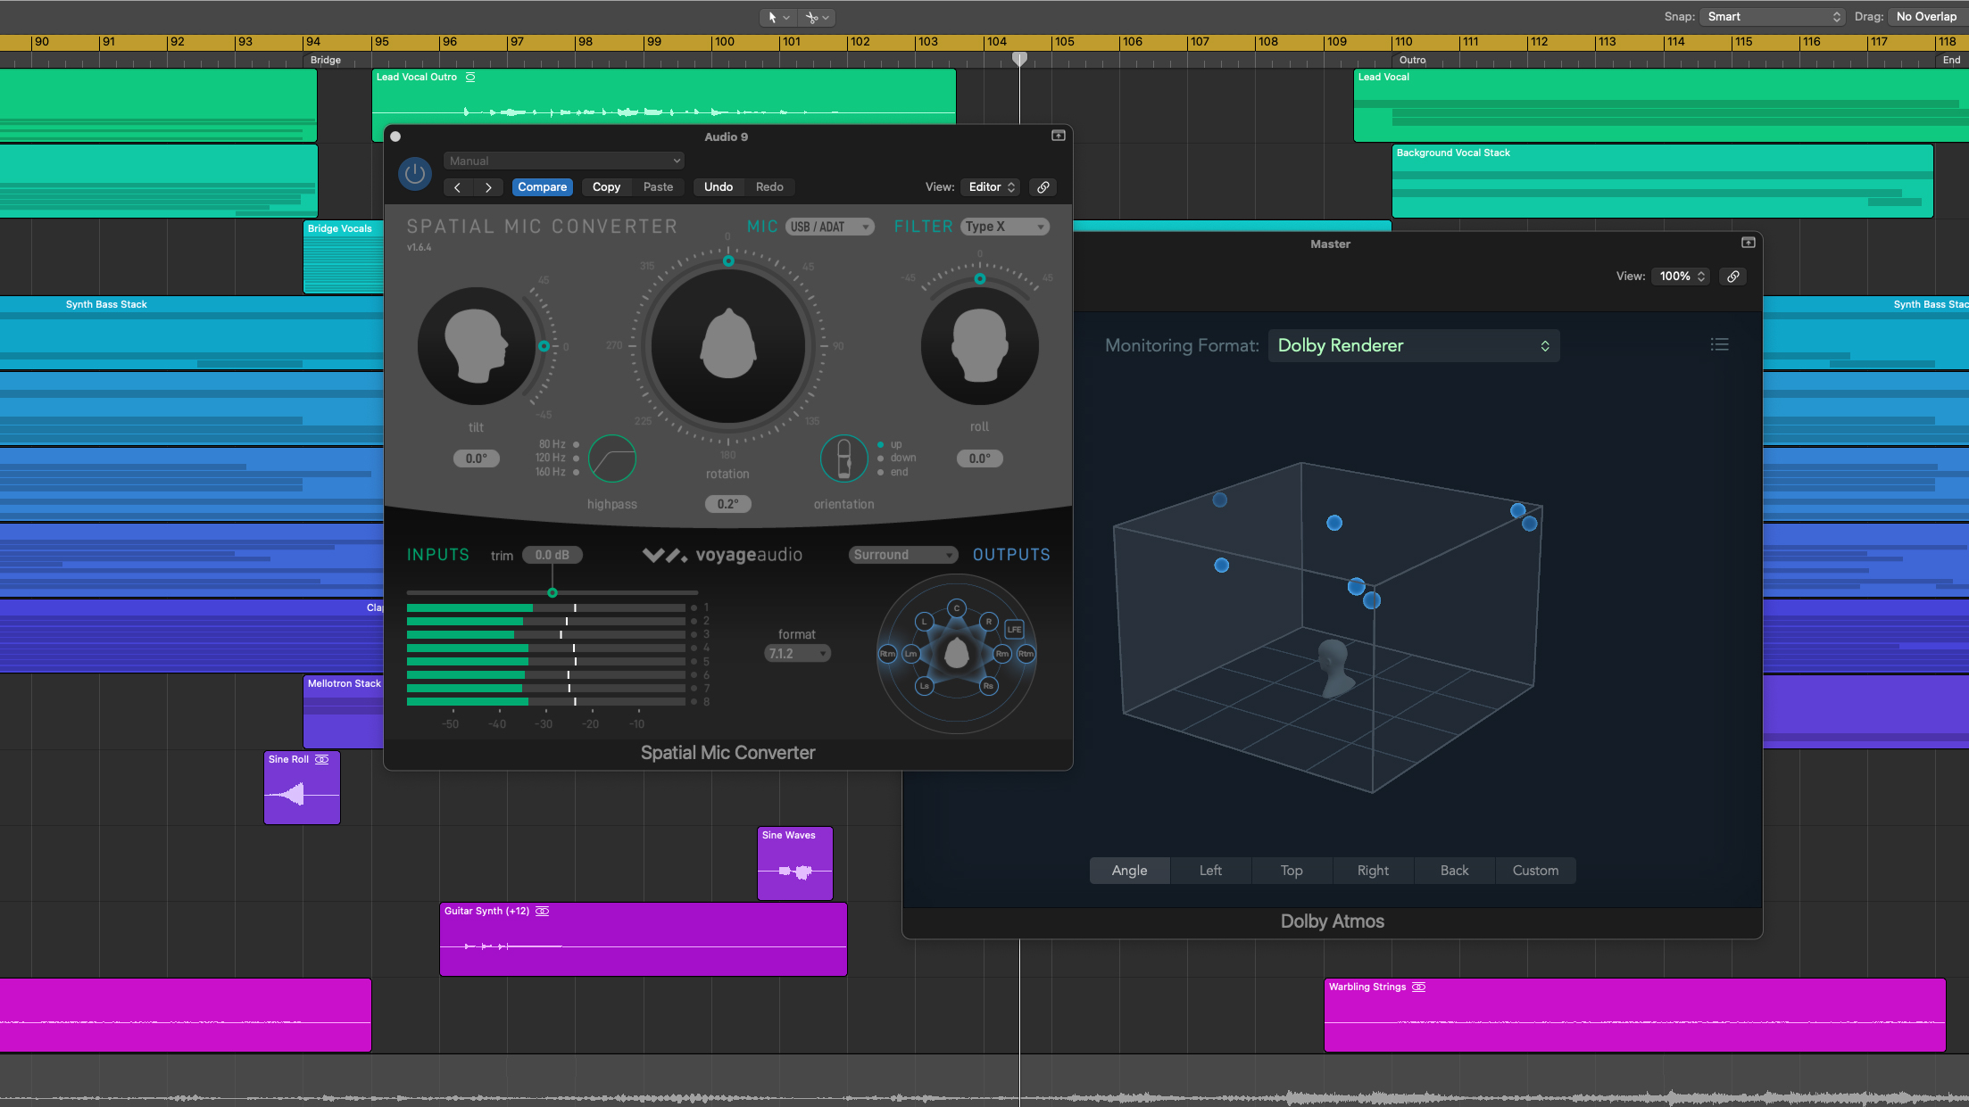Click the previous preset arrow icon
This screenshot has height=1107, width=1969.
coord(458,186)
